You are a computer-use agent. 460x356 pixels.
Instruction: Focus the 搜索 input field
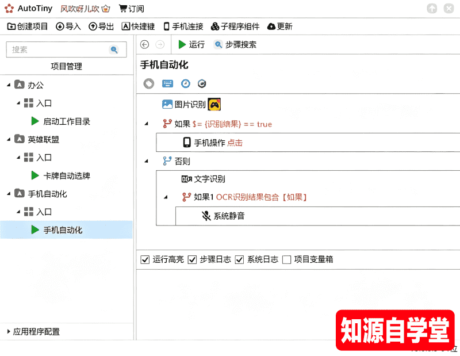[66, 49]
